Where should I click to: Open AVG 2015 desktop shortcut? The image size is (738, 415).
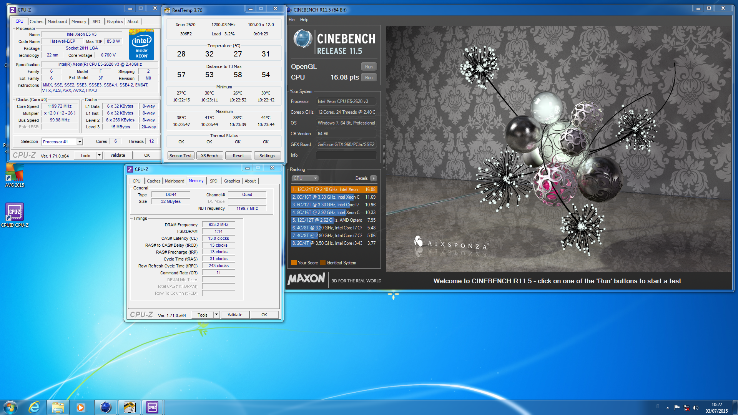click(15, 175)
